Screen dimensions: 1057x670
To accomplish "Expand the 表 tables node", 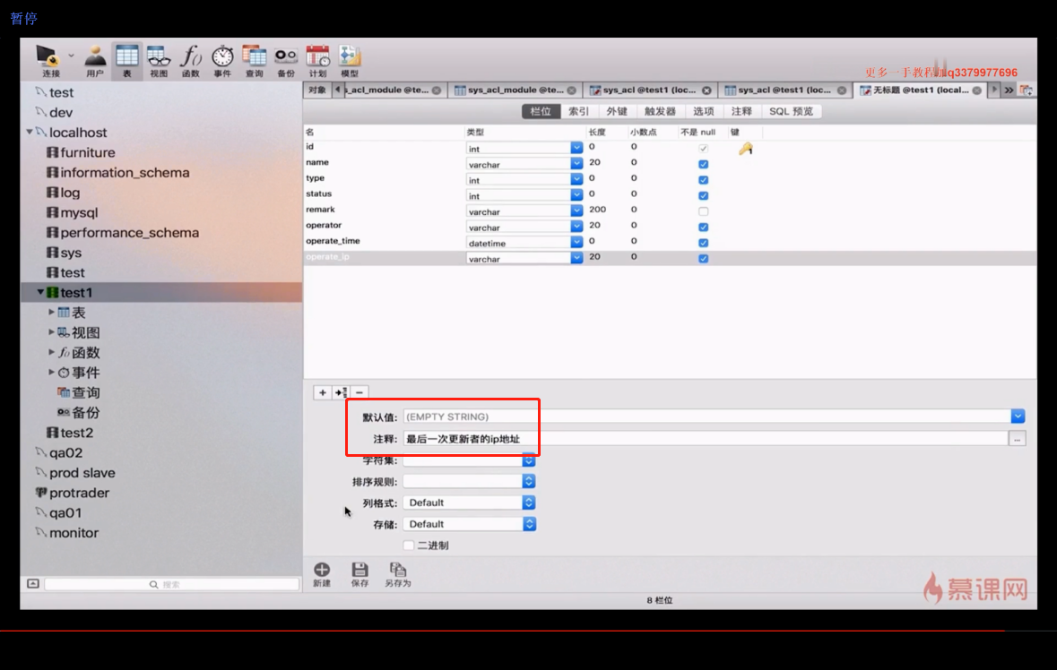I will pos(51,313).
